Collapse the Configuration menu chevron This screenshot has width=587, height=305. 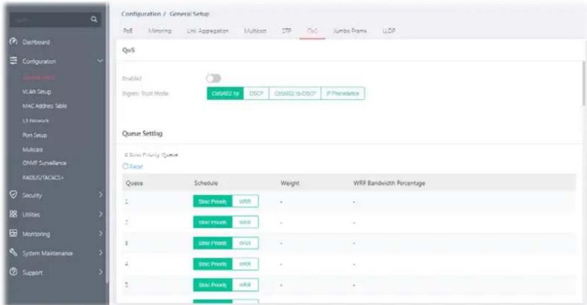click(x=100, y=61)
